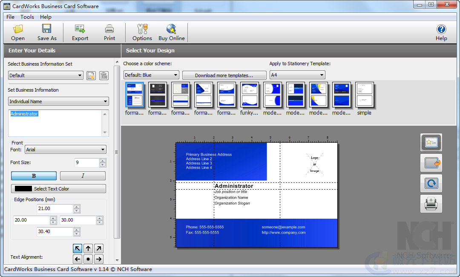Enable italic font formatting
The width and height of the screenshot is (460, 277).
point(83,176)
